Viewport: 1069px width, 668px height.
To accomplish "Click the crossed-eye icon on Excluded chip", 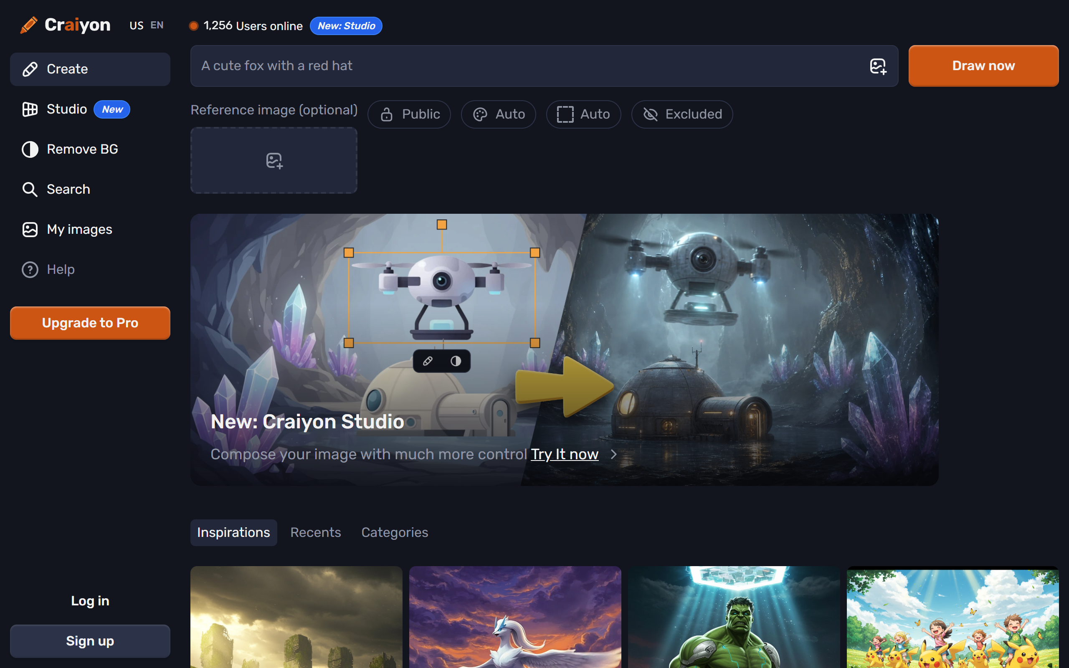I will click(x=650, y=114).
